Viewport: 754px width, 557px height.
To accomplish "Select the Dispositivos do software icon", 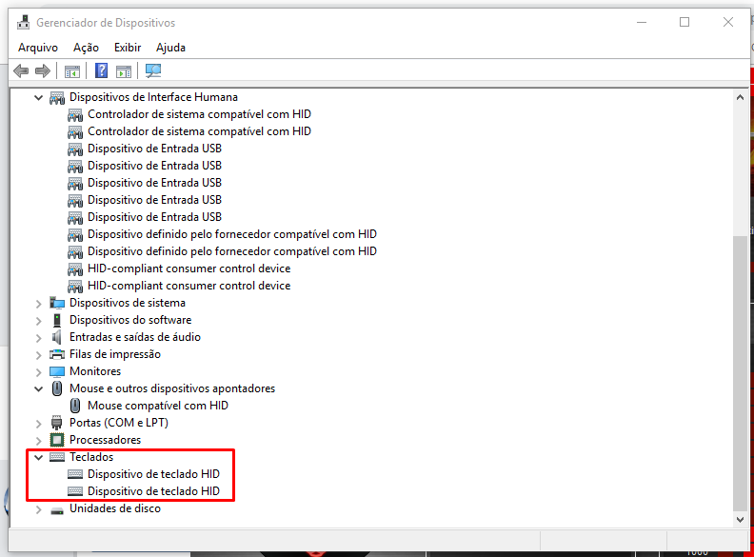I will coord(57,320).
